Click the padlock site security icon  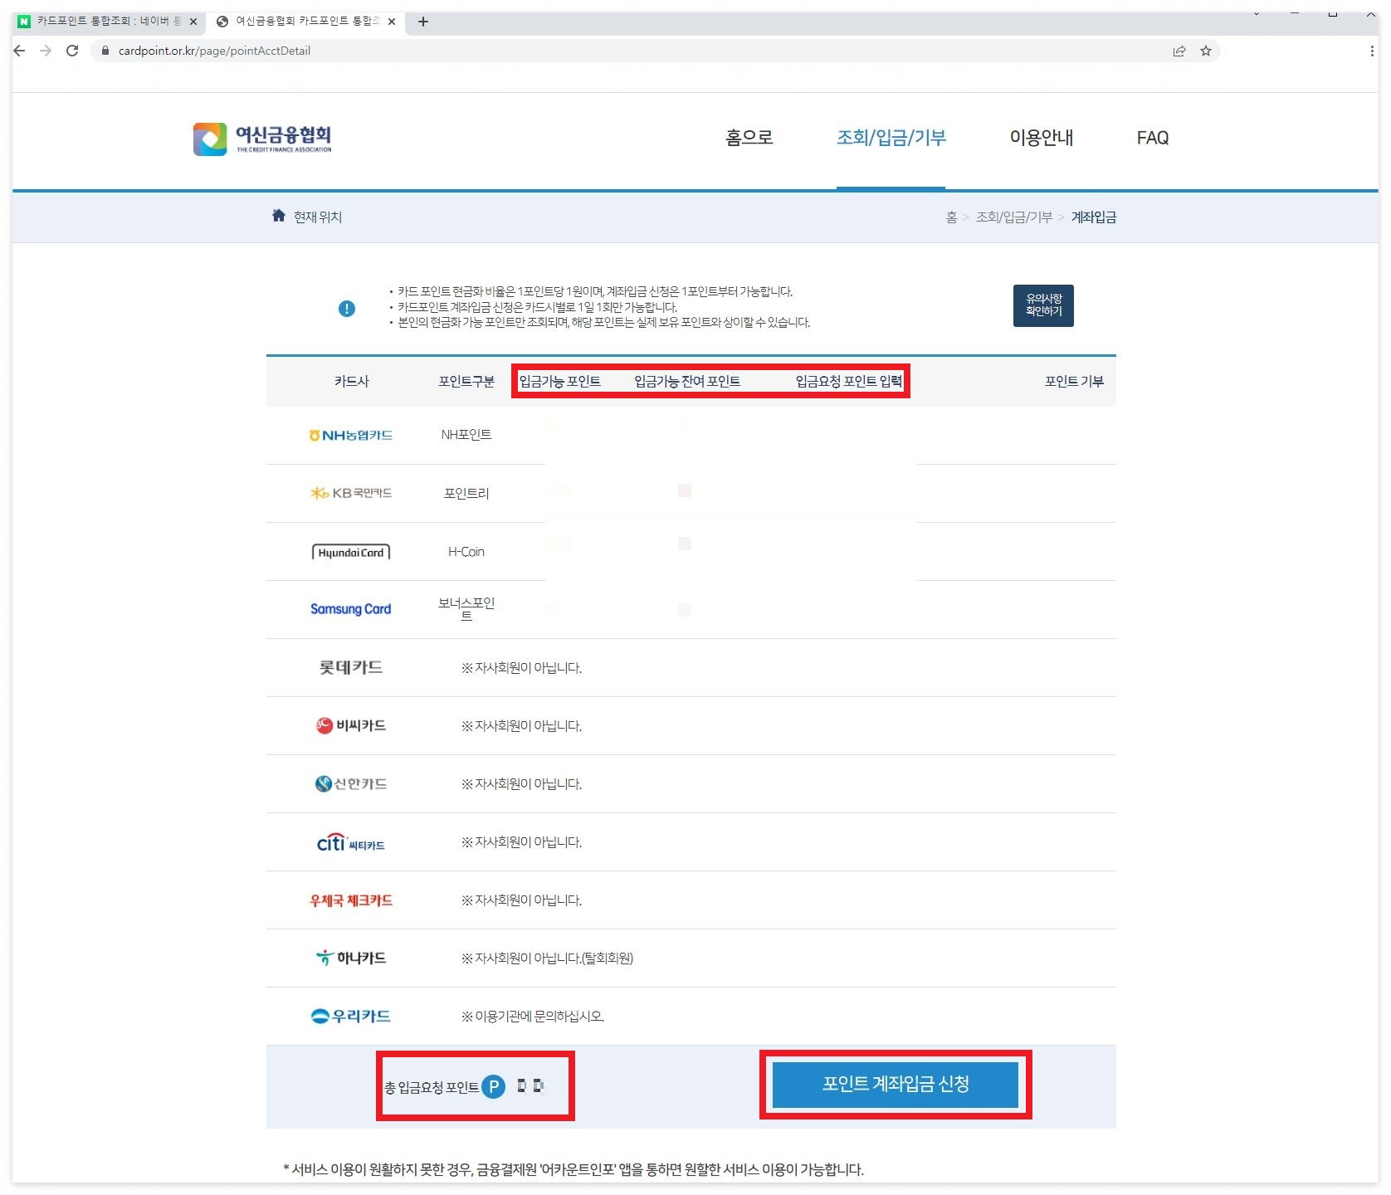105,51
